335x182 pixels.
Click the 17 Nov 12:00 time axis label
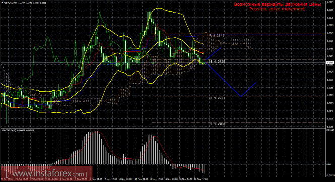tap(202, 179)
